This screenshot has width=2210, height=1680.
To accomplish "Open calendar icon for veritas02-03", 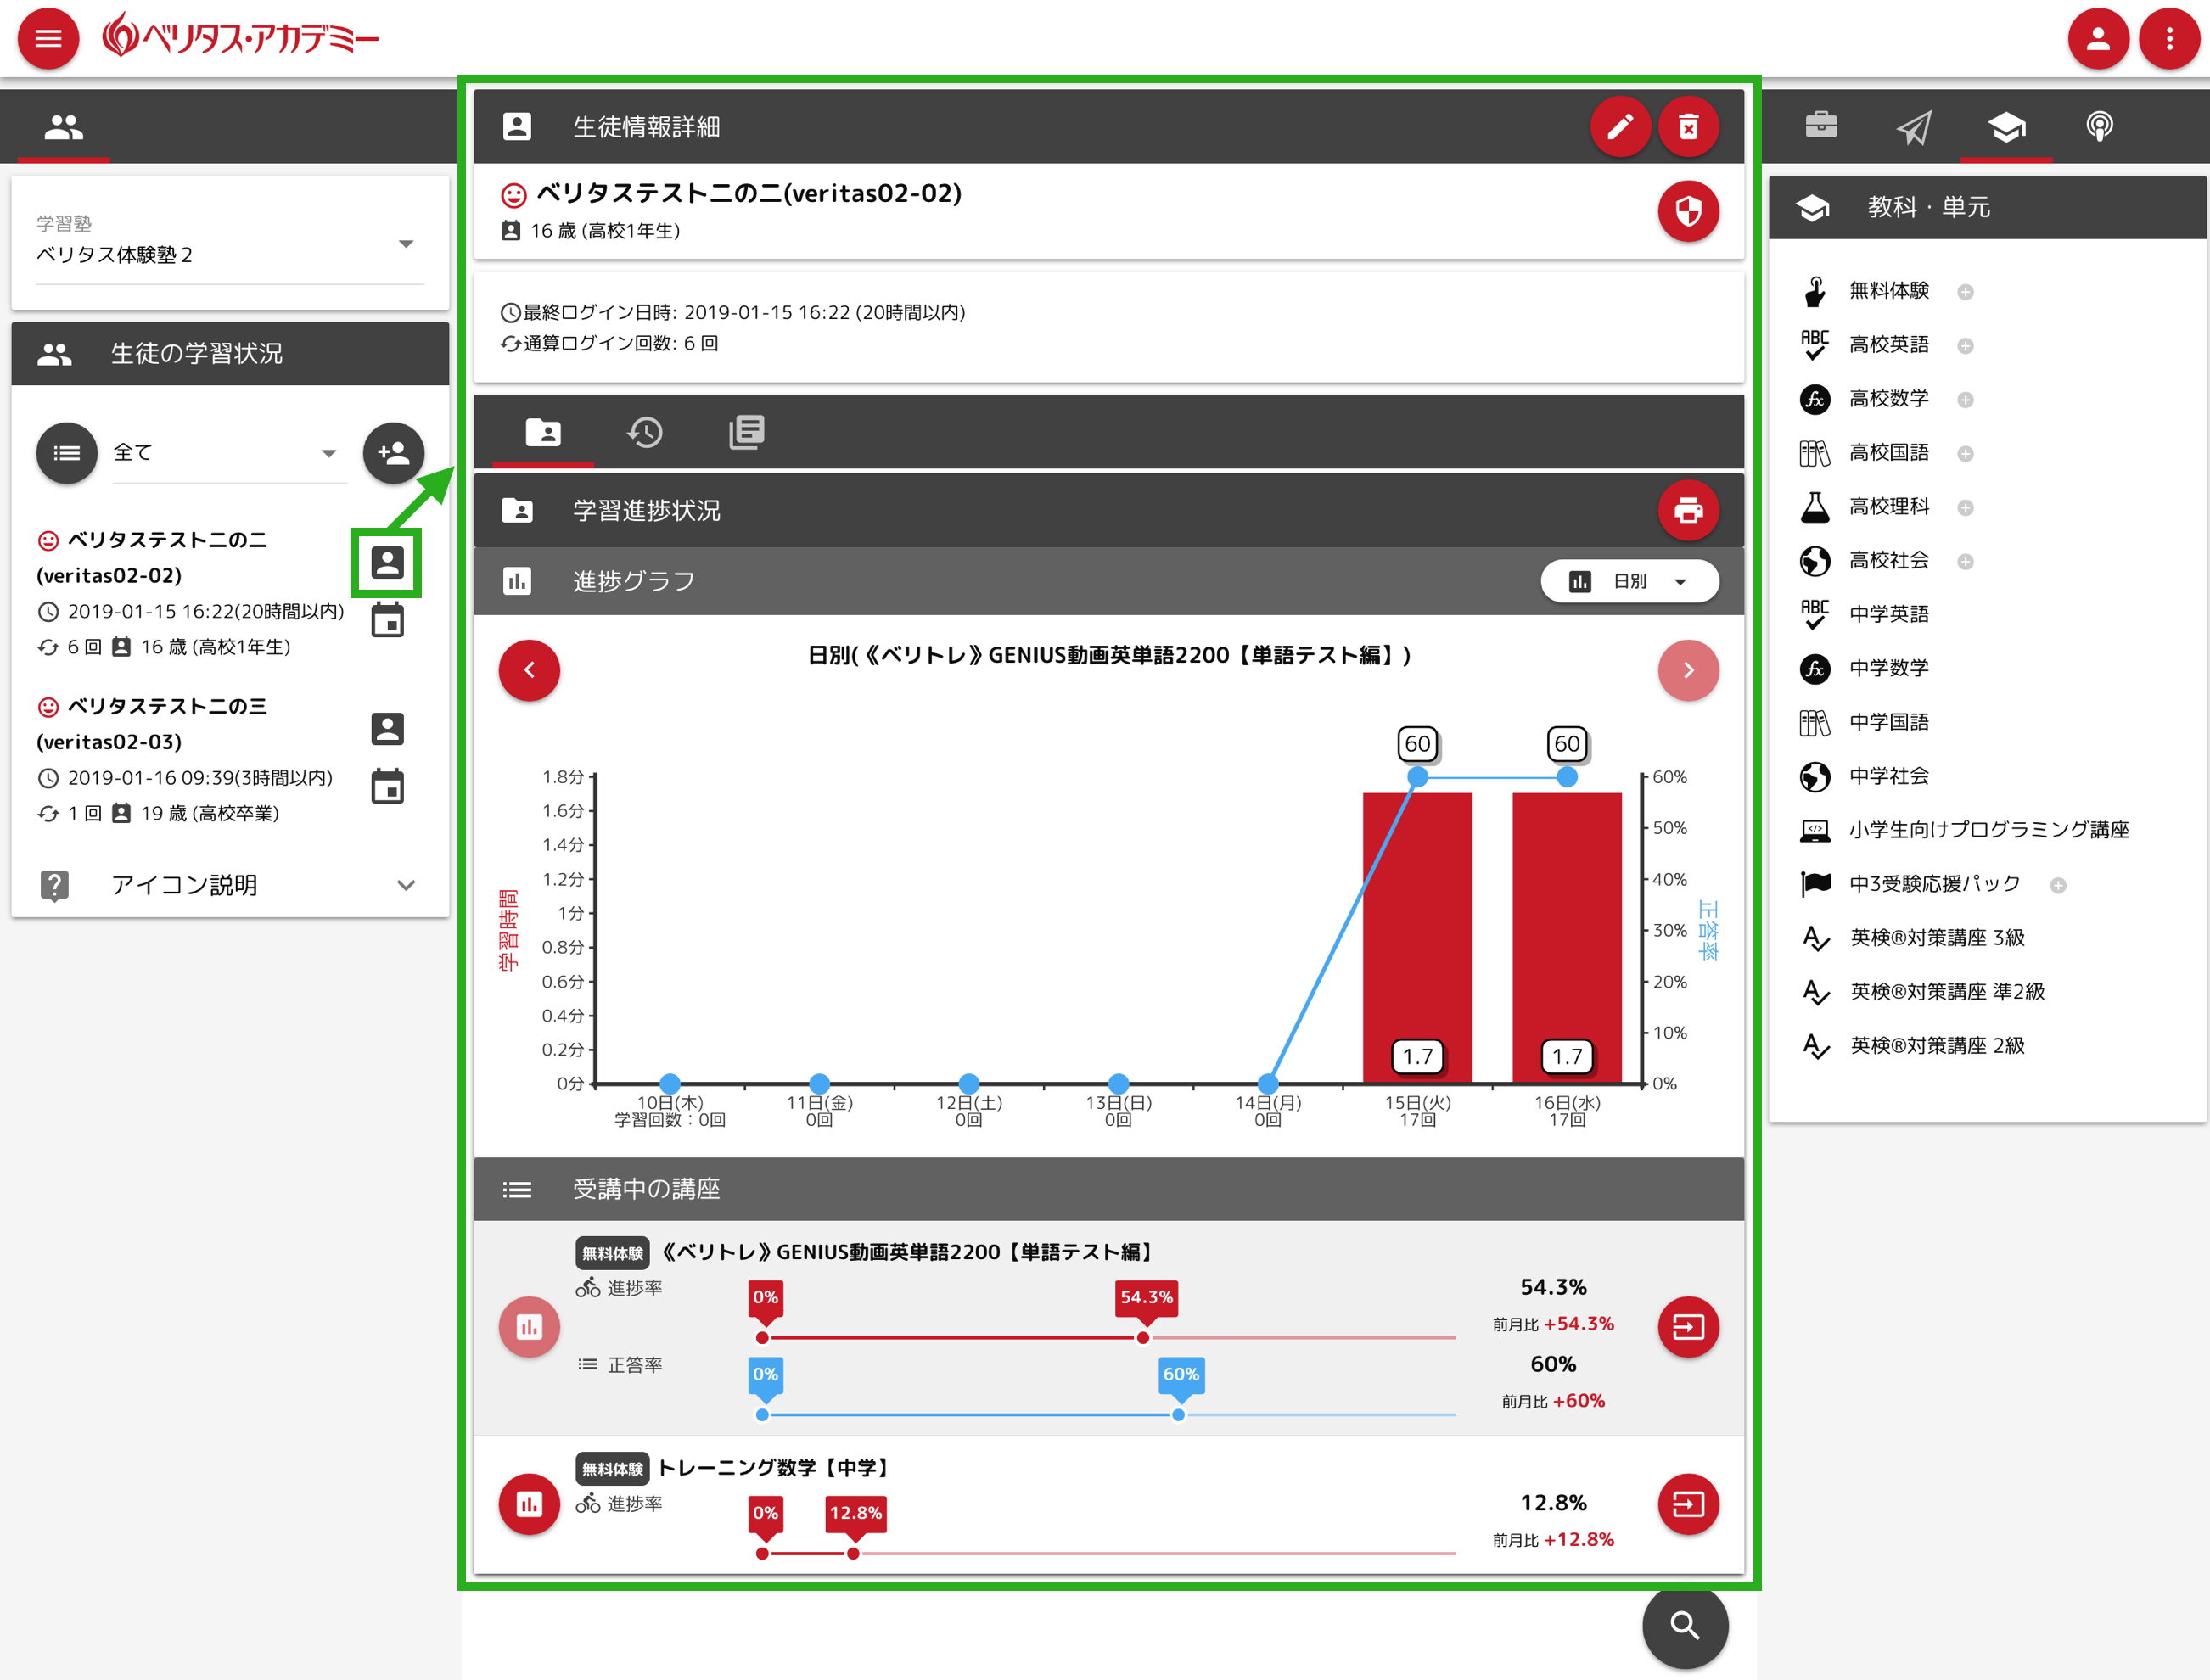I will click(387, 786).
